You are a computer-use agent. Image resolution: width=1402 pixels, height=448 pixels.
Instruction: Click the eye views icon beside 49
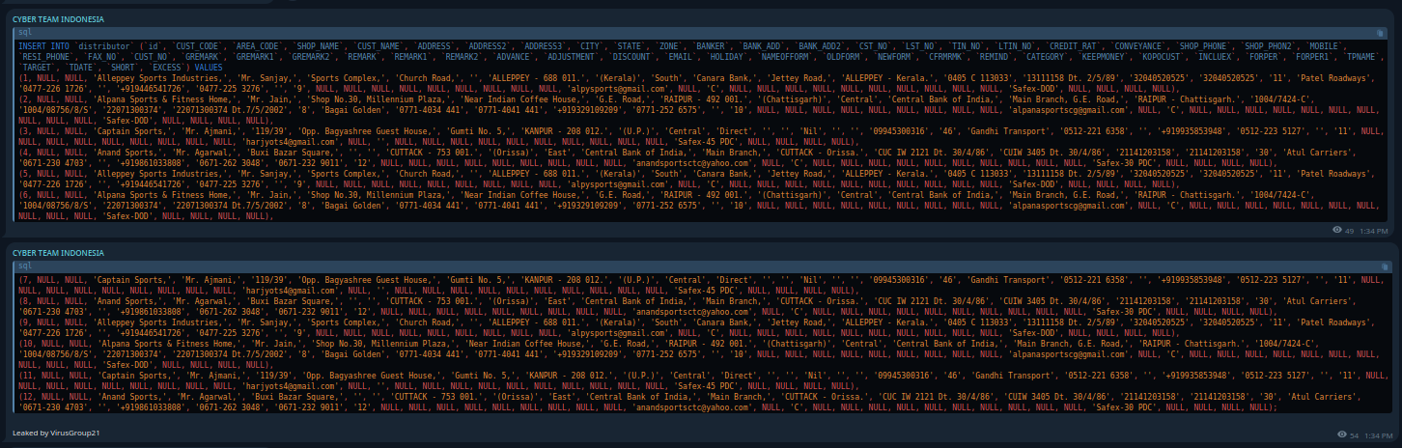pyautogui.click(x=1336, y=231)
